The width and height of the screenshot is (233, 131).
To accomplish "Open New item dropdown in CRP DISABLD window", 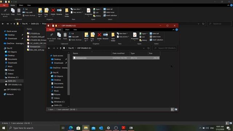I will click(122, 33).
